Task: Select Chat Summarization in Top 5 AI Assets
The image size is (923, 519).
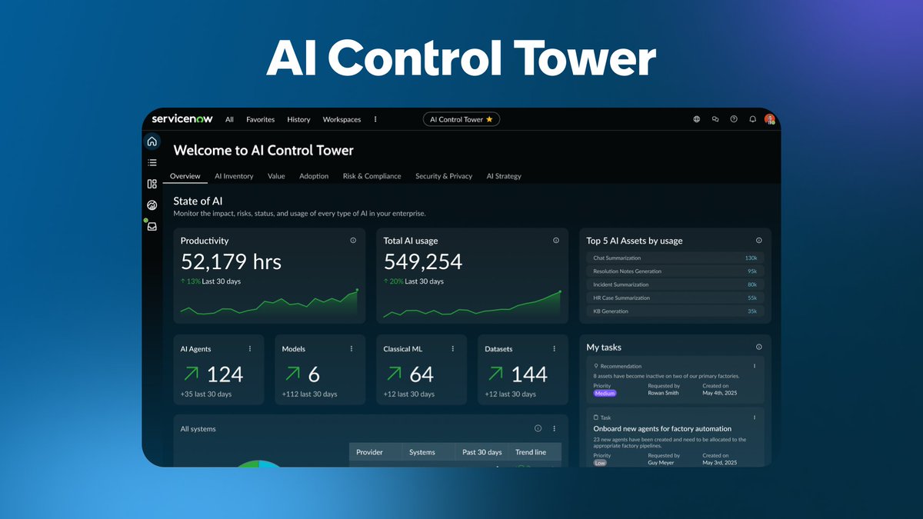Action: [x=675, y=258]
